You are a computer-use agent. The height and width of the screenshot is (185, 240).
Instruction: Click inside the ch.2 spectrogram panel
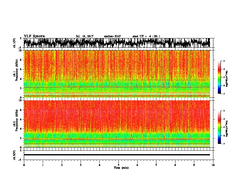[x=117, y=124]
